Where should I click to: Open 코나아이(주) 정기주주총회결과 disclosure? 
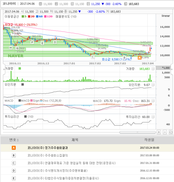click(x=48, y=148)
